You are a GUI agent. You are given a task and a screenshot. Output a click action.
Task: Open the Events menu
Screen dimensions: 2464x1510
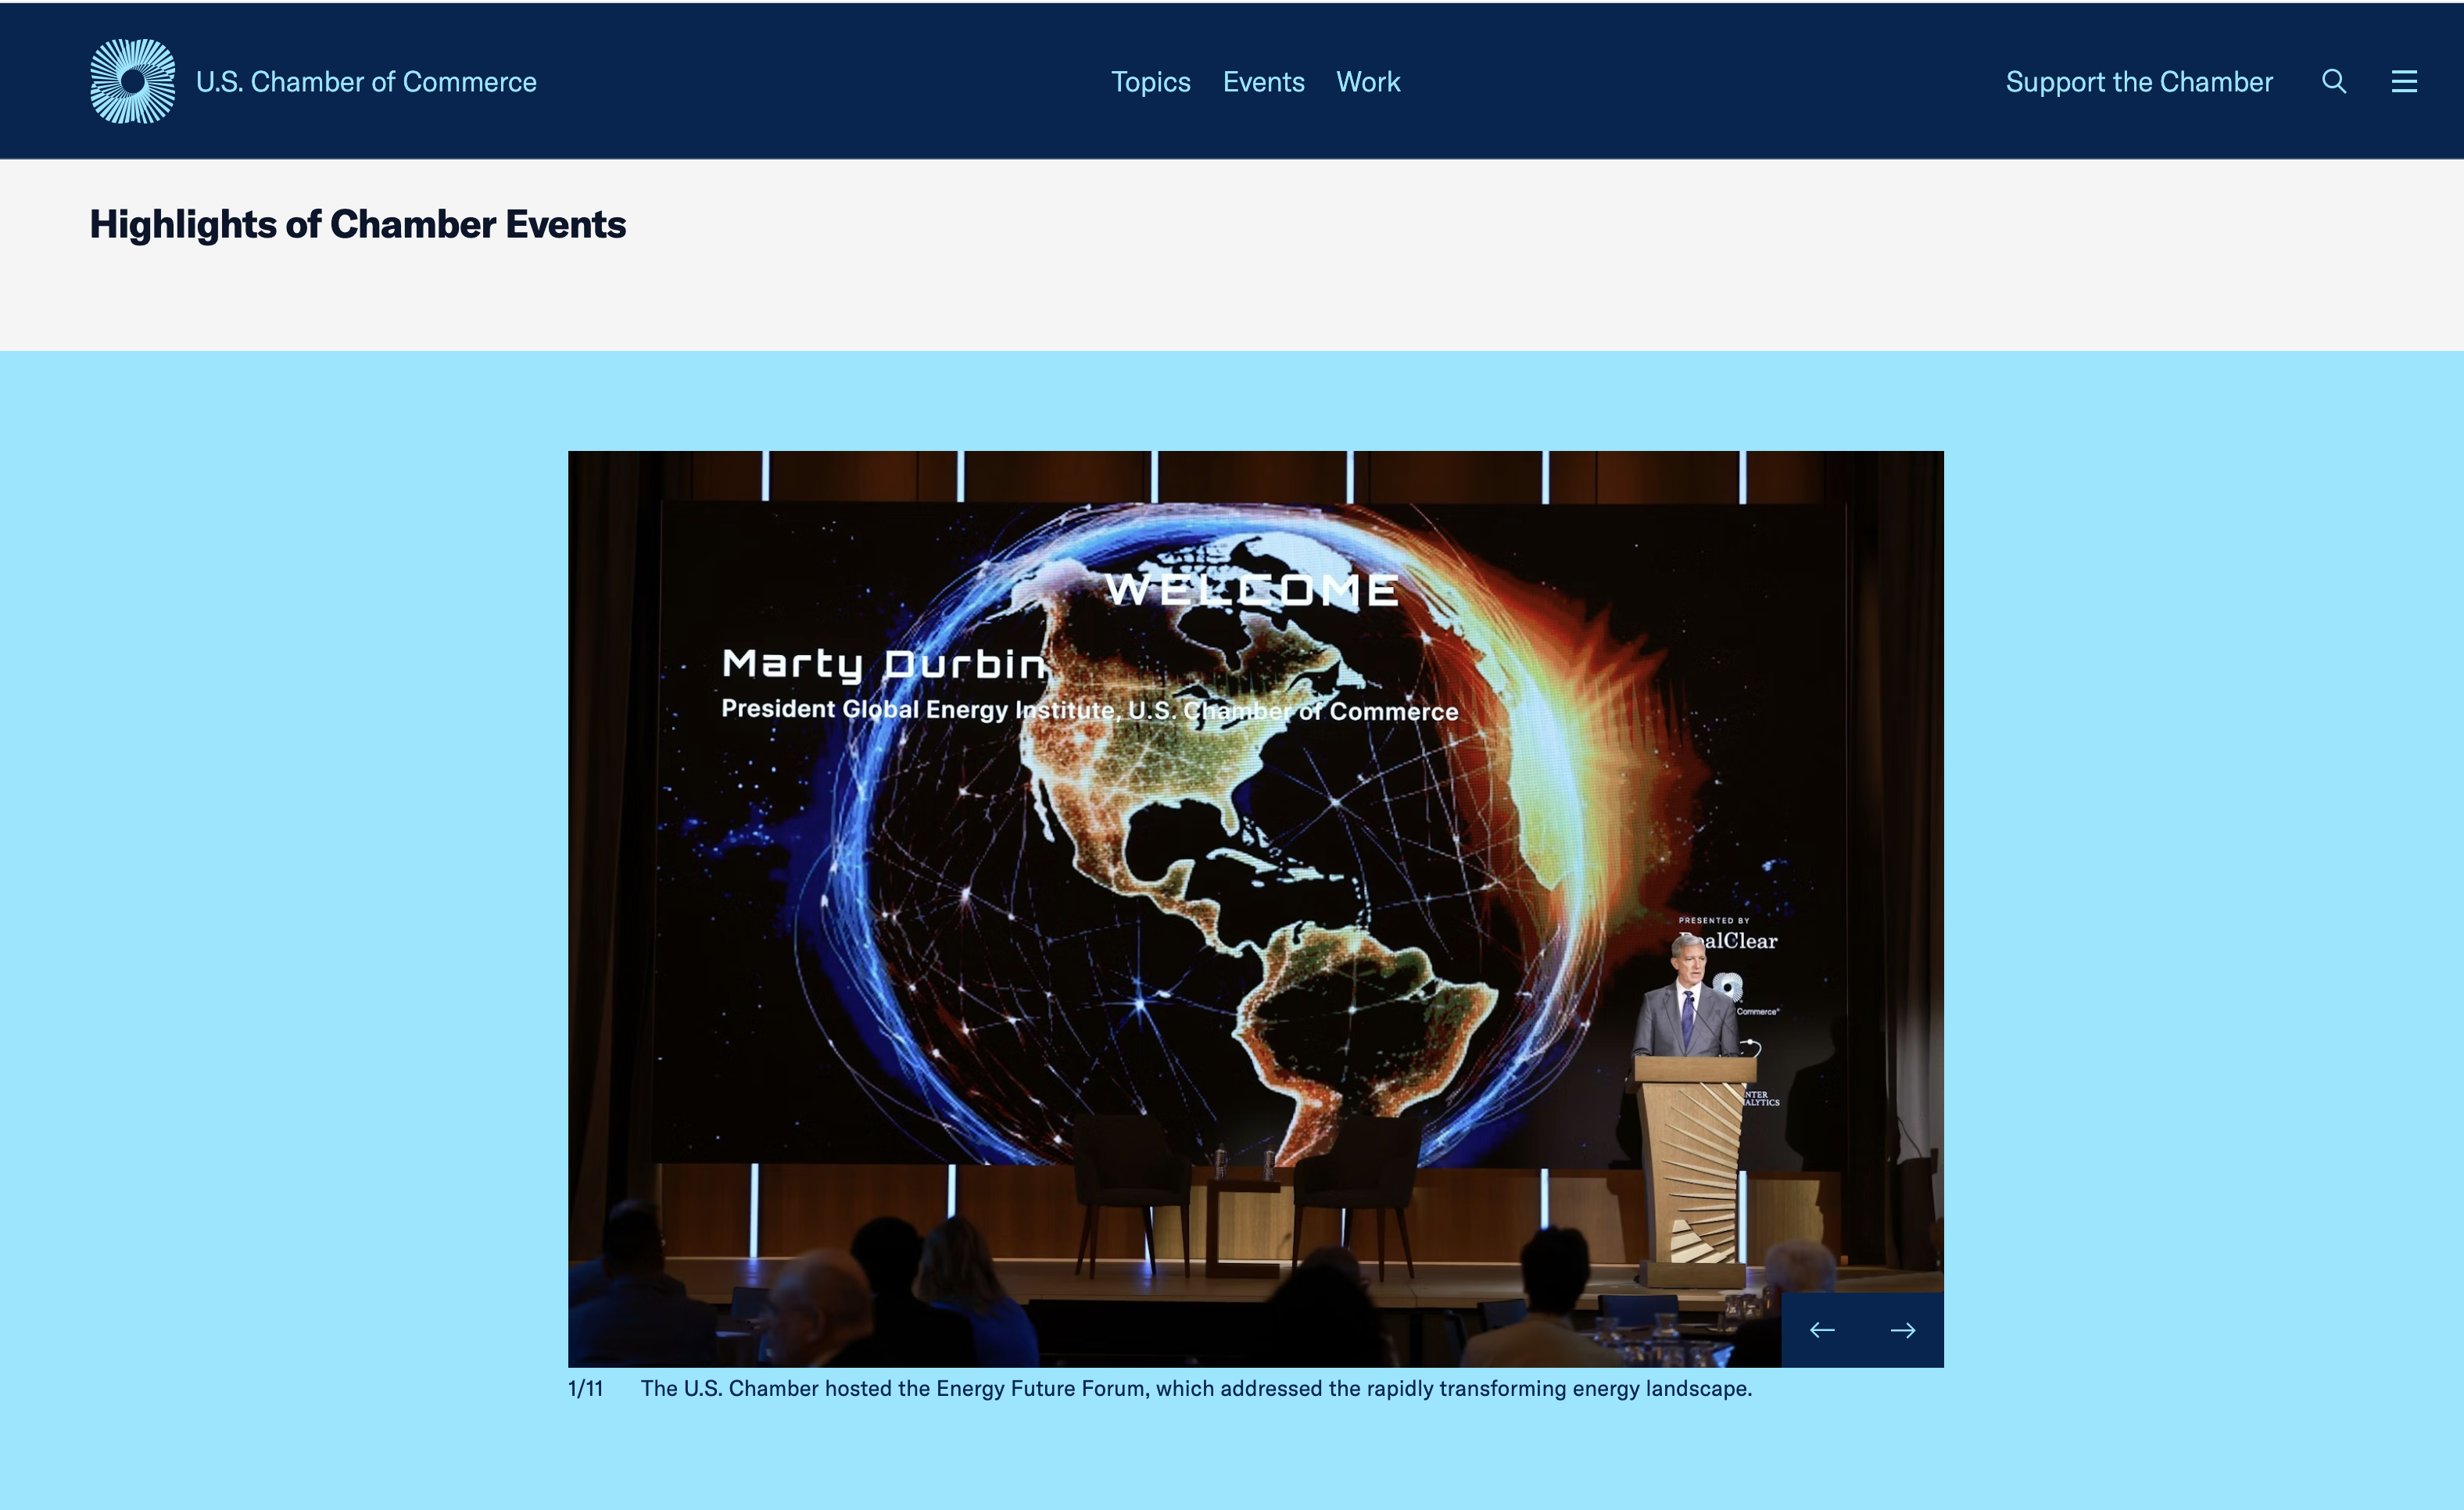[1263, 82]
